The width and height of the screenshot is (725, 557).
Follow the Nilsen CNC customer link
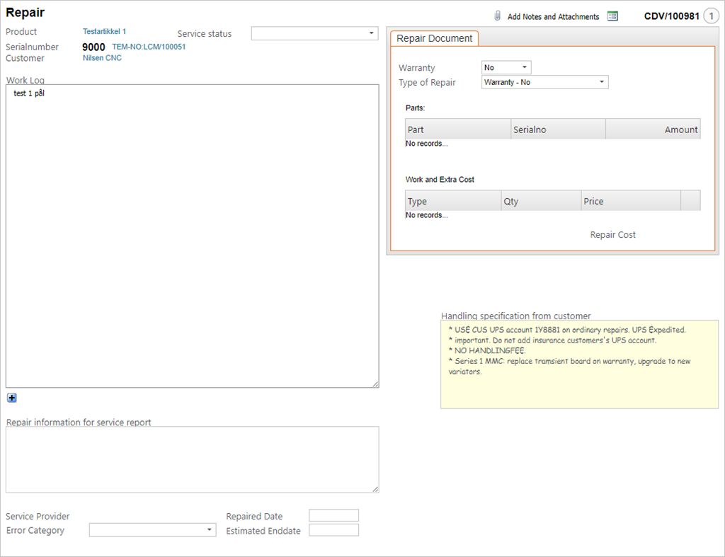coord(102,58)
